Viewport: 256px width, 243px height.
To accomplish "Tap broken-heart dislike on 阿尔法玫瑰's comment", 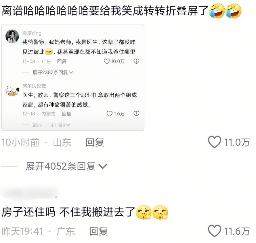I will click(136, 113).
